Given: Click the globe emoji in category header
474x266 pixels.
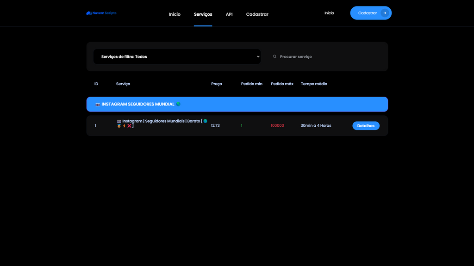Looking at the screenshot, I should click(x=178, y=104).
